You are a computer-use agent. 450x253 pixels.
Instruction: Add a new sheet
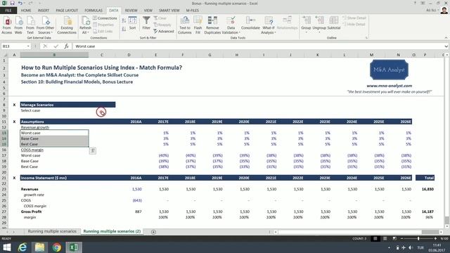pyautogui.click(x=153, y=232)
